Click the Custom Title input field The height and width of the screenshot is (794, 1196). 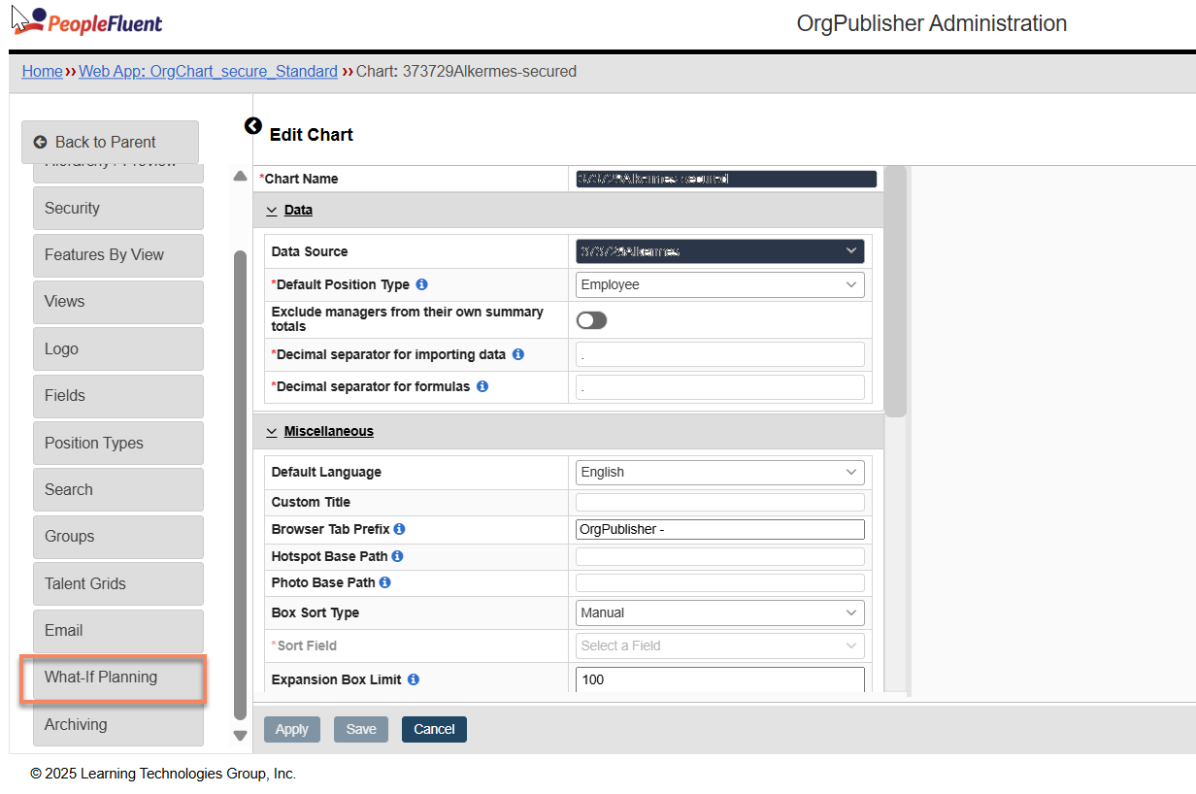pos(720,502)
